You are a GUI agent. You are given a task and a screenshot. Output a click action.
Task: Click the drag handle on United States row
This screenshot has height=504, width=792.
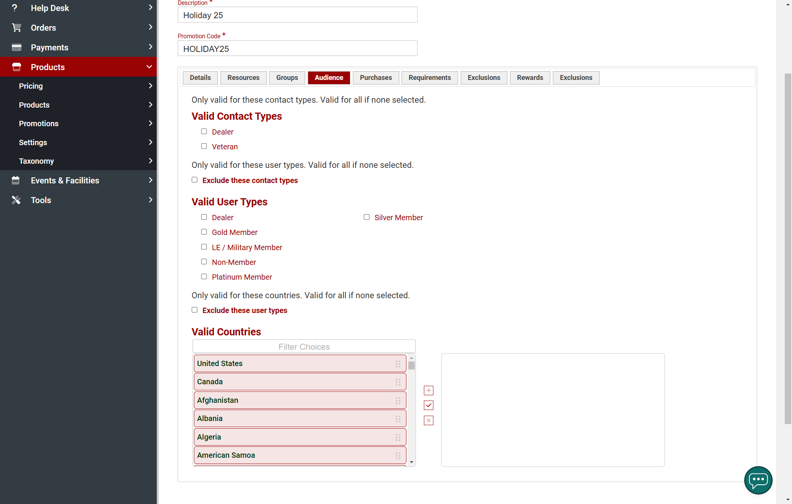pyautogui.click(x=398, y=364)
